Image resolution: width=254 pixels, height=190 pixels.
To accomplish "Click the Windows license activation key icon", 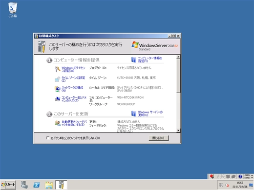I will coord(57,69).
